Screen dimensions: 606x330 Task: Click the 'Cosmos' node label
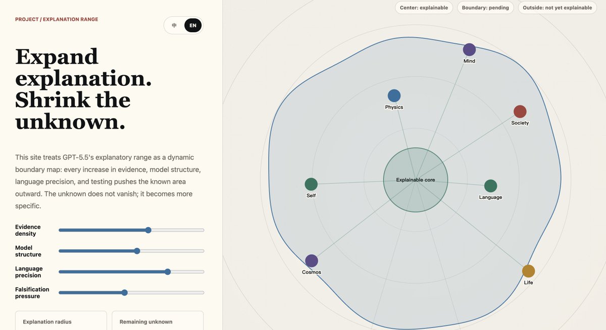(312, 272)
